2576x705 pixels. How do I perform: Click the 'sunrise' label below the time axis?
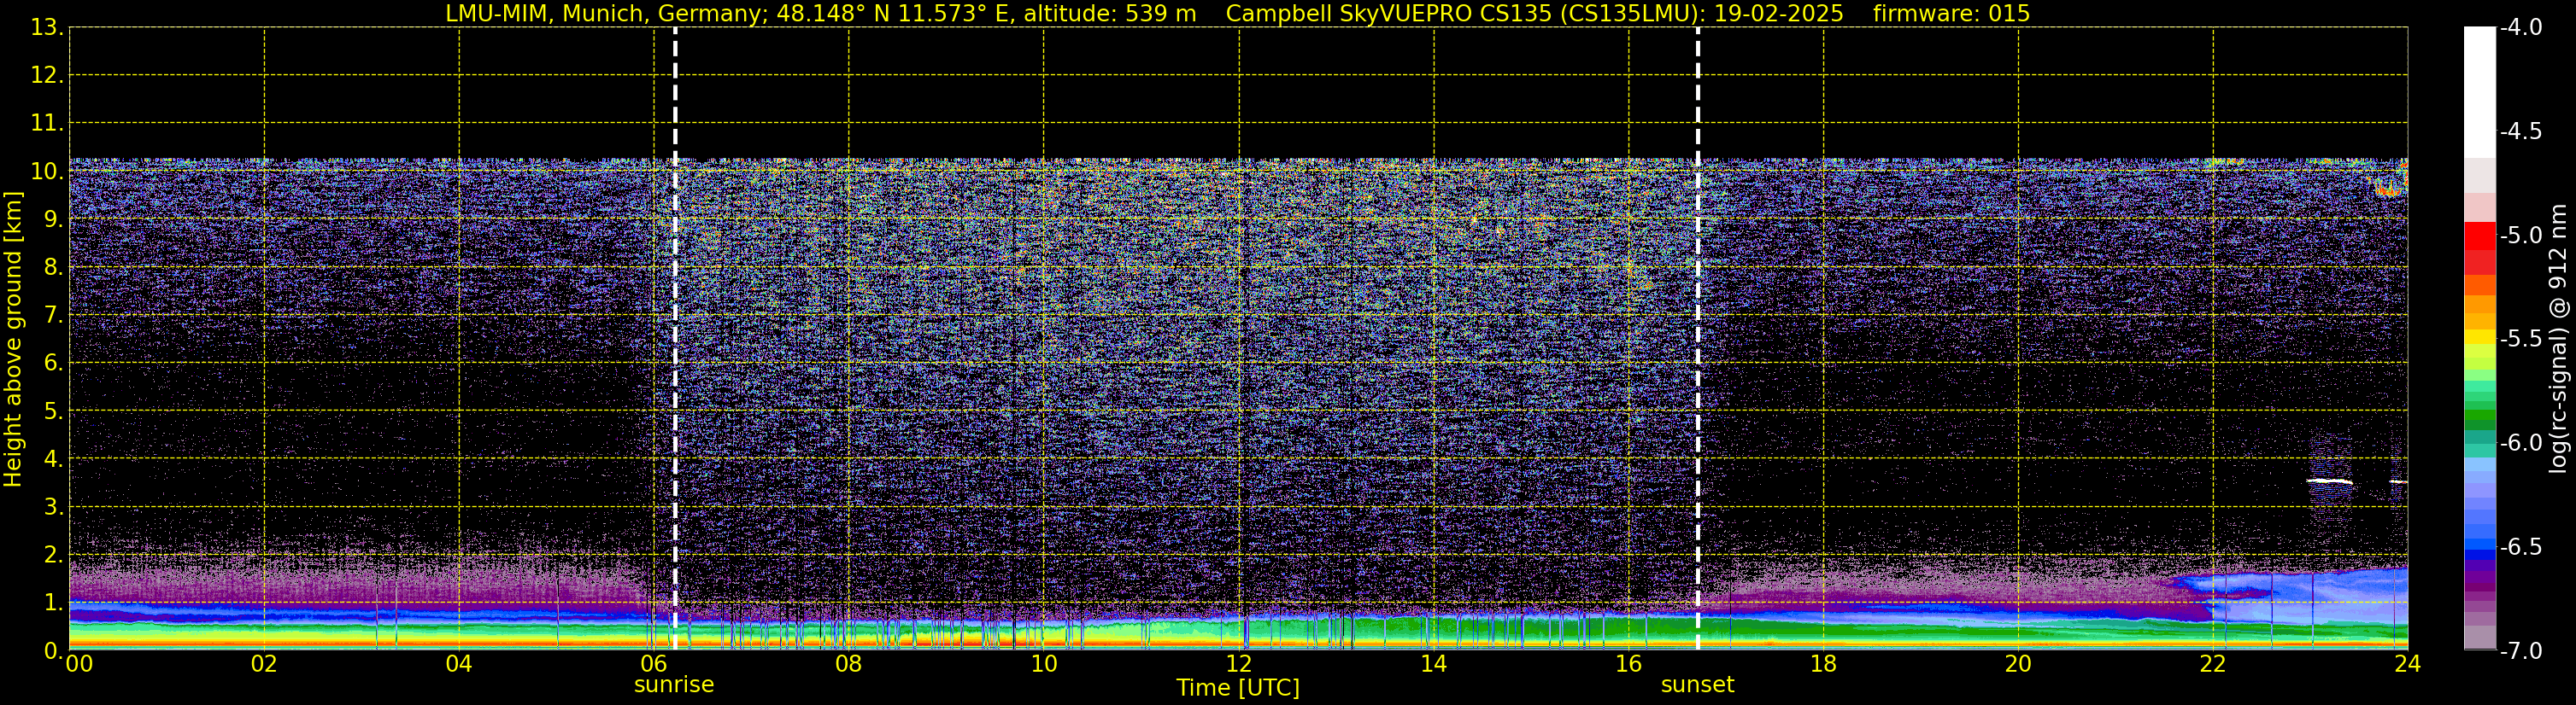(674, 685)
